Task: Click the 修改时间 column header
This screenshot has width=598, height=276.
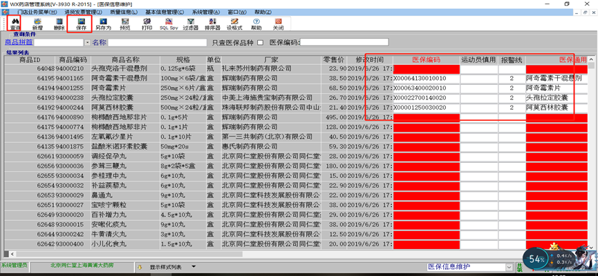Action: [370, 60]
